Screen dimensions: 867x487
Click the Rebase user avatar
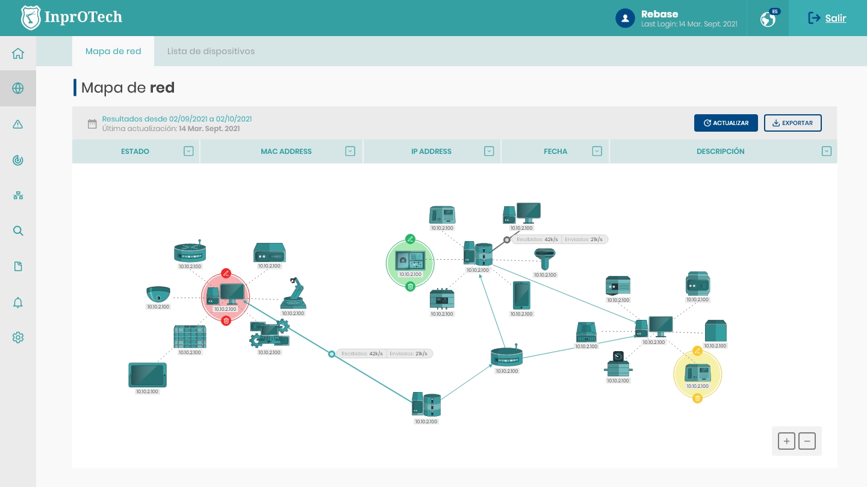click(x=626, y=18)
